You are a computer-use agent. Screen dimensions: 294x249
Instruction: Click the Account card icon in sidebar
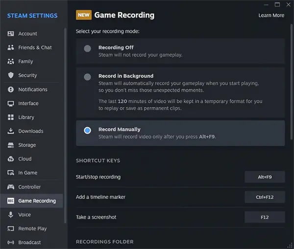(11, 34)
